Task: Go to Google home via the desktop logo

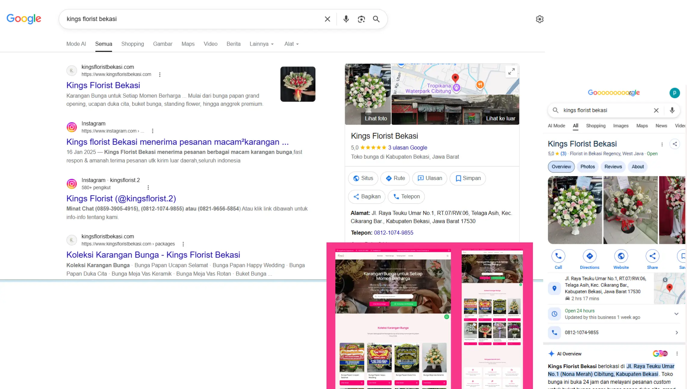Action: pos(24,19)
